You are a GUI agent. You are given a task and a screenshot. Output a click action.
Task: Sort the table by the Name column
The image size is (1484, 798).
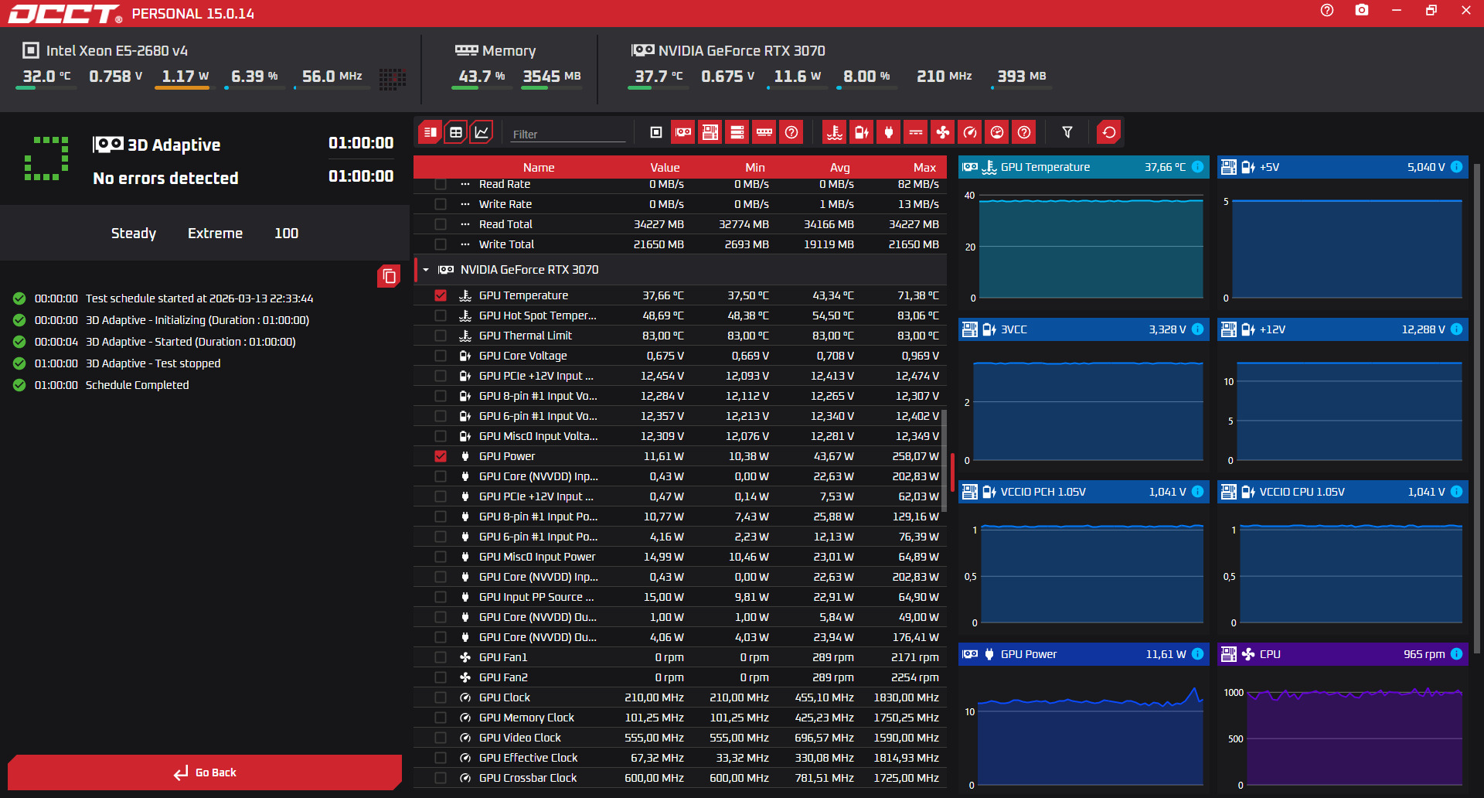click(539, 168)
